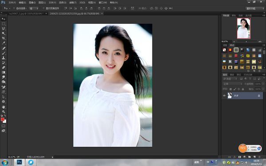Select the Horizontal Type tool
266x166 pixels.
point(4,92)
